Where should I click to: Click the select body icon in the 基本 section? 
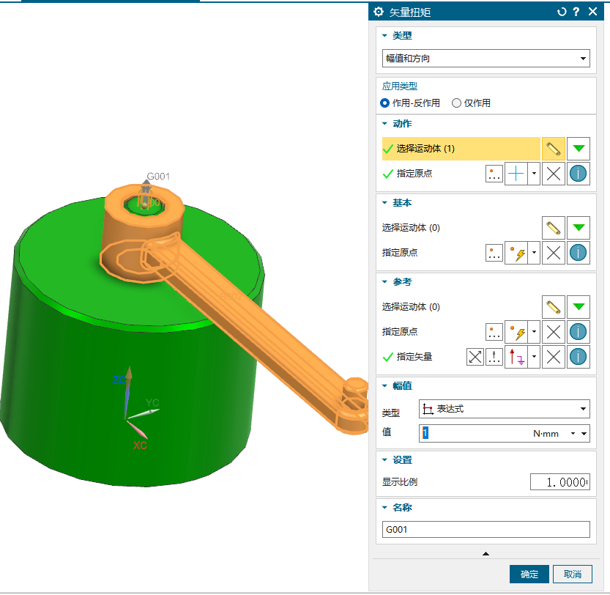(553, 228)
